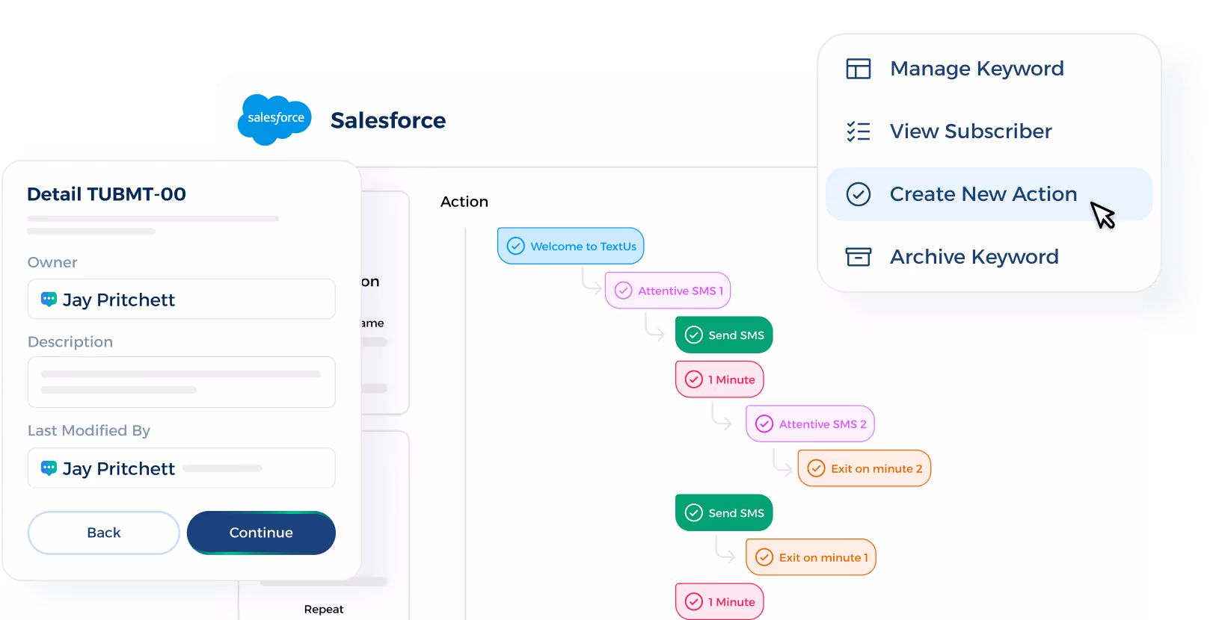The image size is (1222, 620).
Task: Select the Attentive SMS 2 node
Action: tap(810, 424)
